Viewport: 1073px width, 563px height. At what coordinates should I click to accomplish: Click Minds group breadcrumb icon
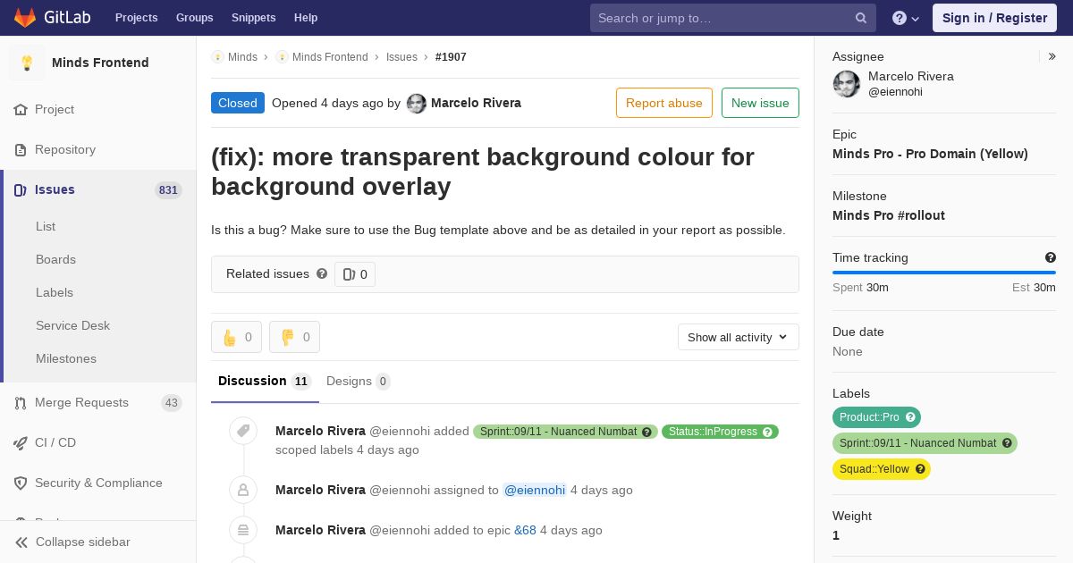[x=217, y=56]
